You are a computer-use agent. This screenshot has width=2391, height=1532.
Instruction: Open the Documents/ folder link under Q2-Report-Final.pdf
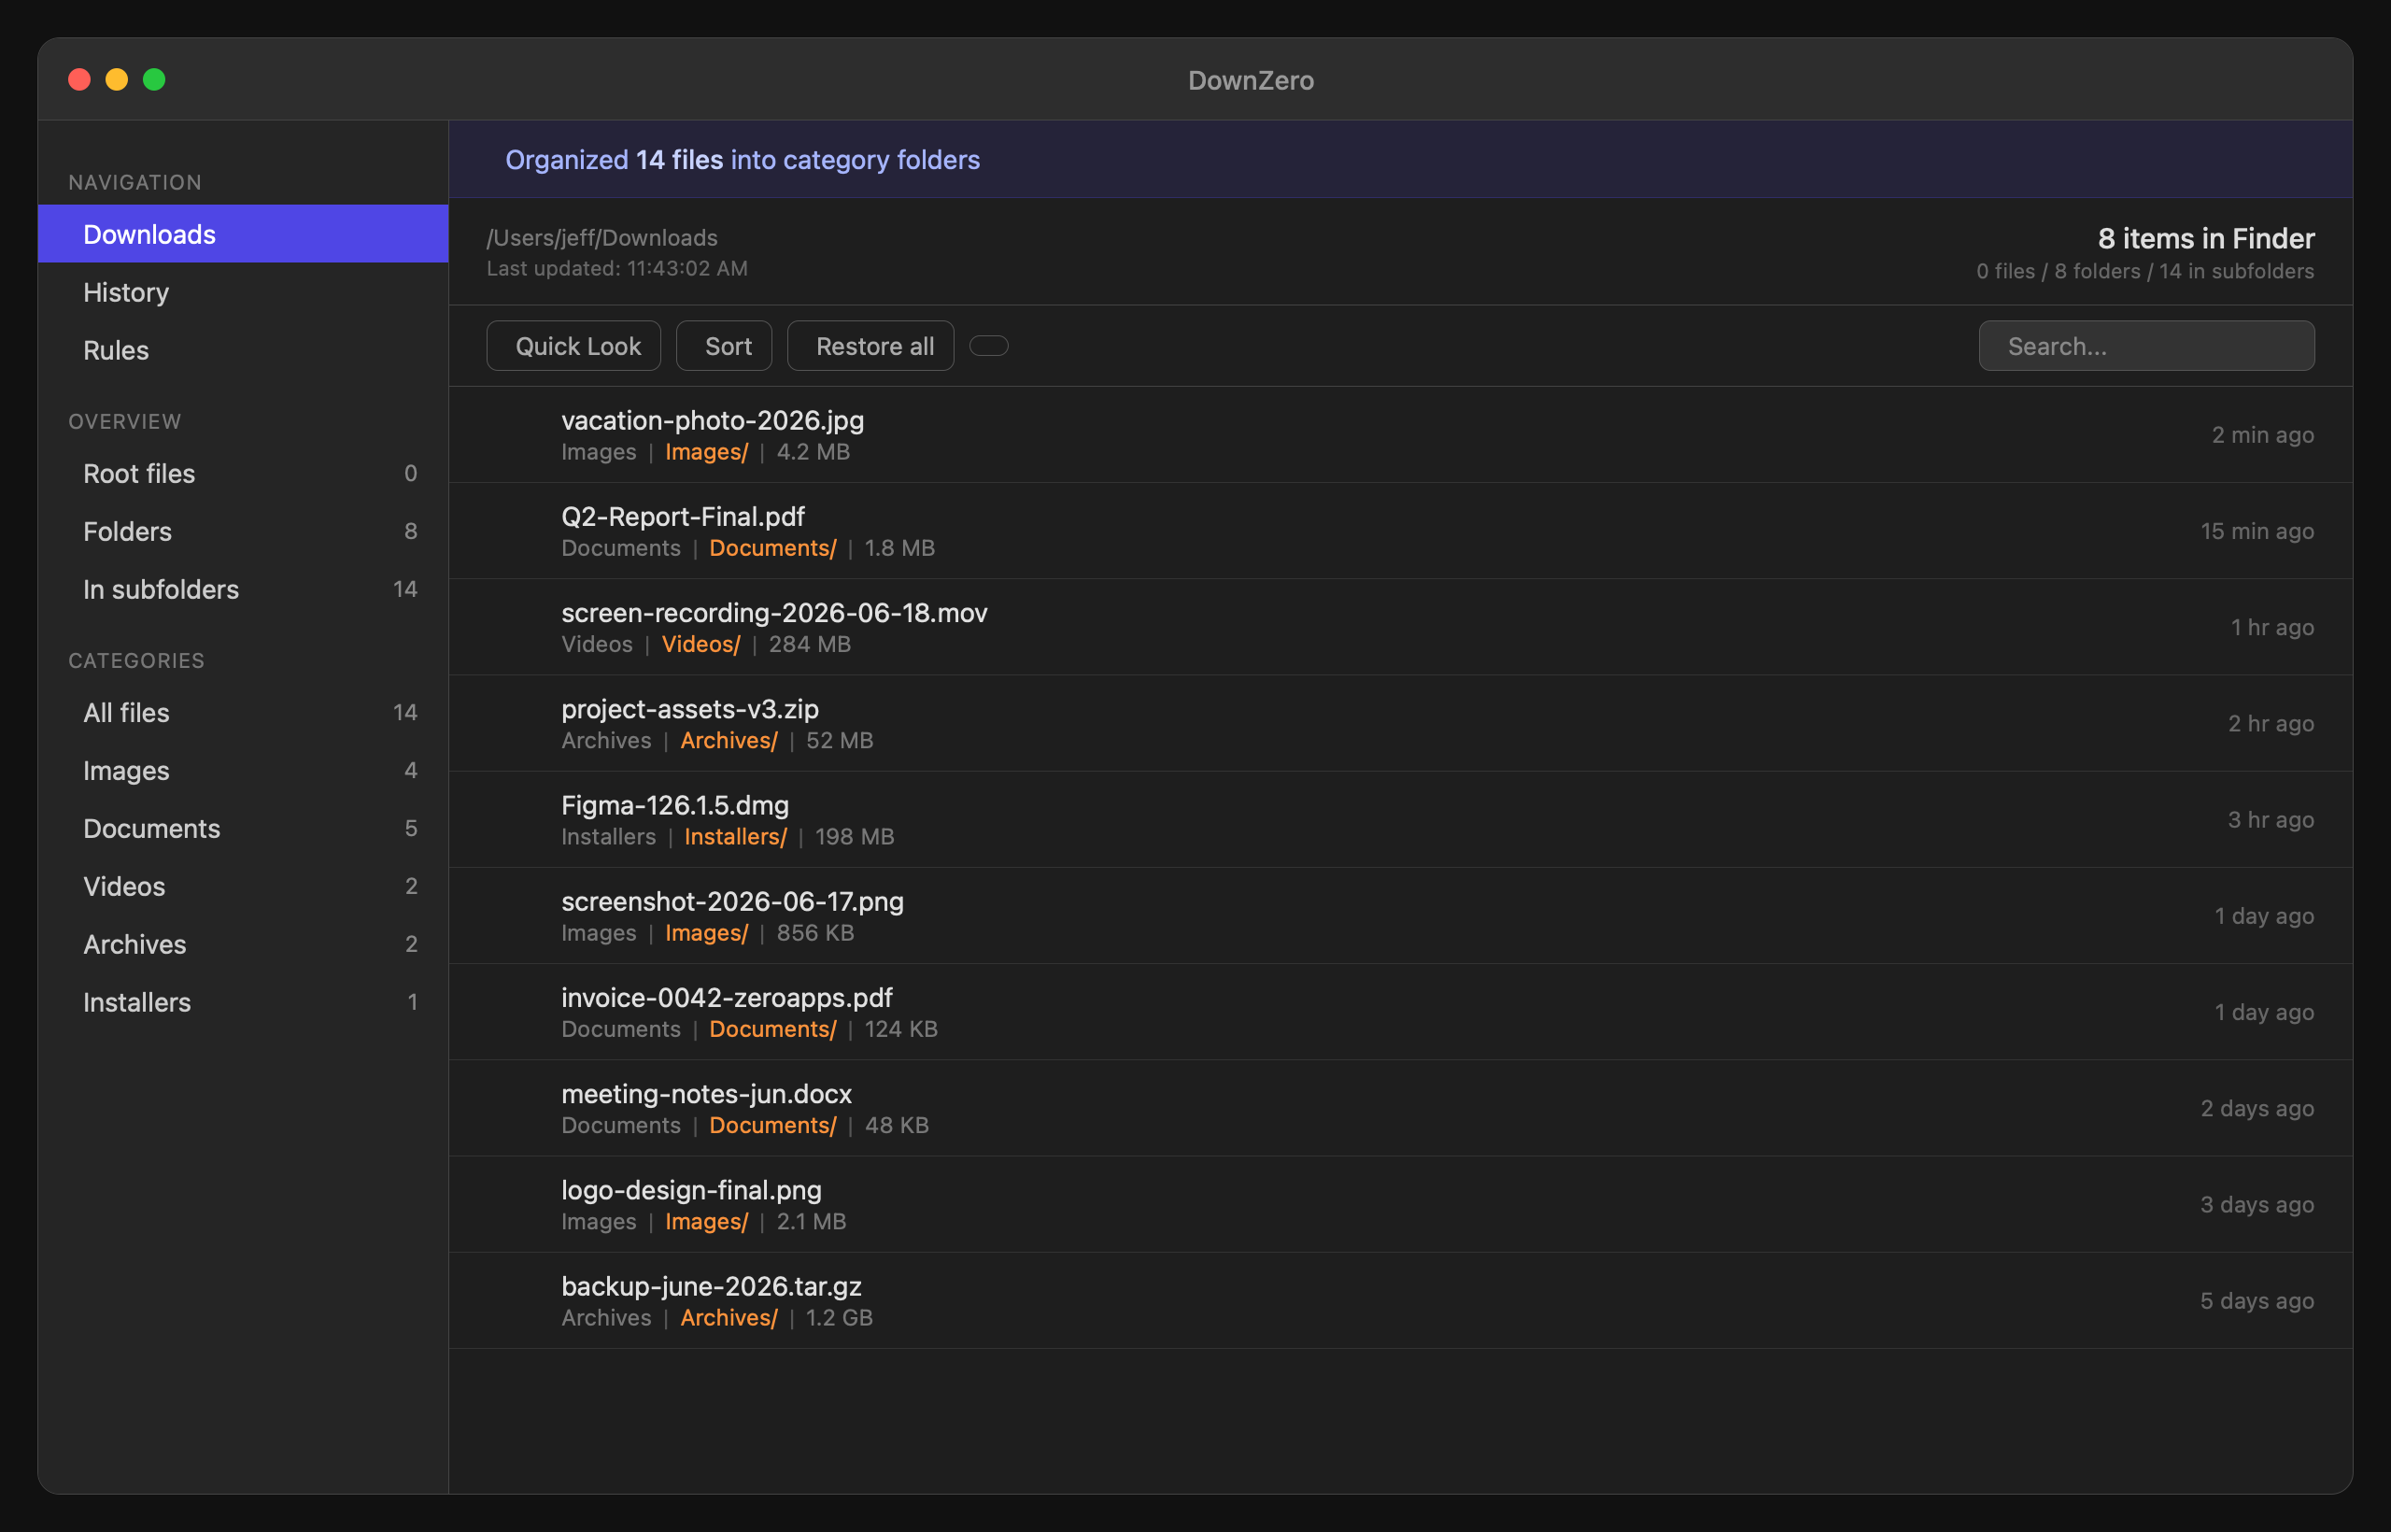click(x=772, y=548)
